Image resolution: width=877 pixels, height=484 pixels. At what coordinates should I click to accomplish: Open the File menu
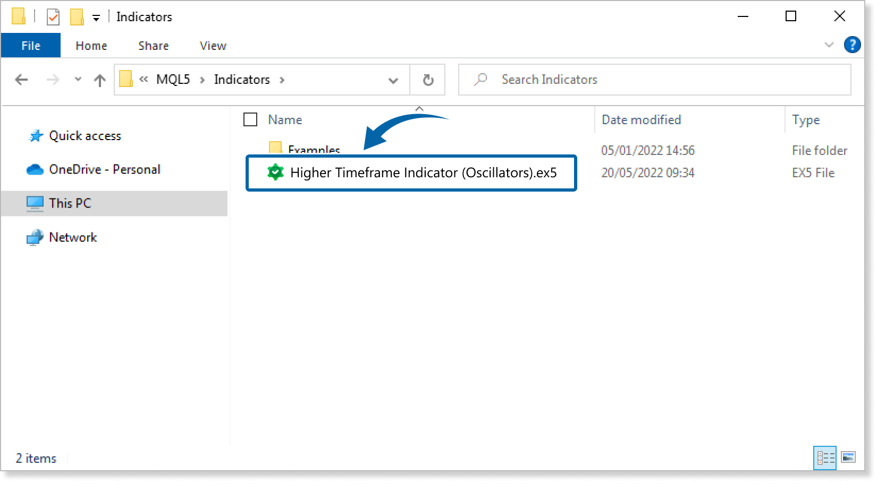(31, 46)
